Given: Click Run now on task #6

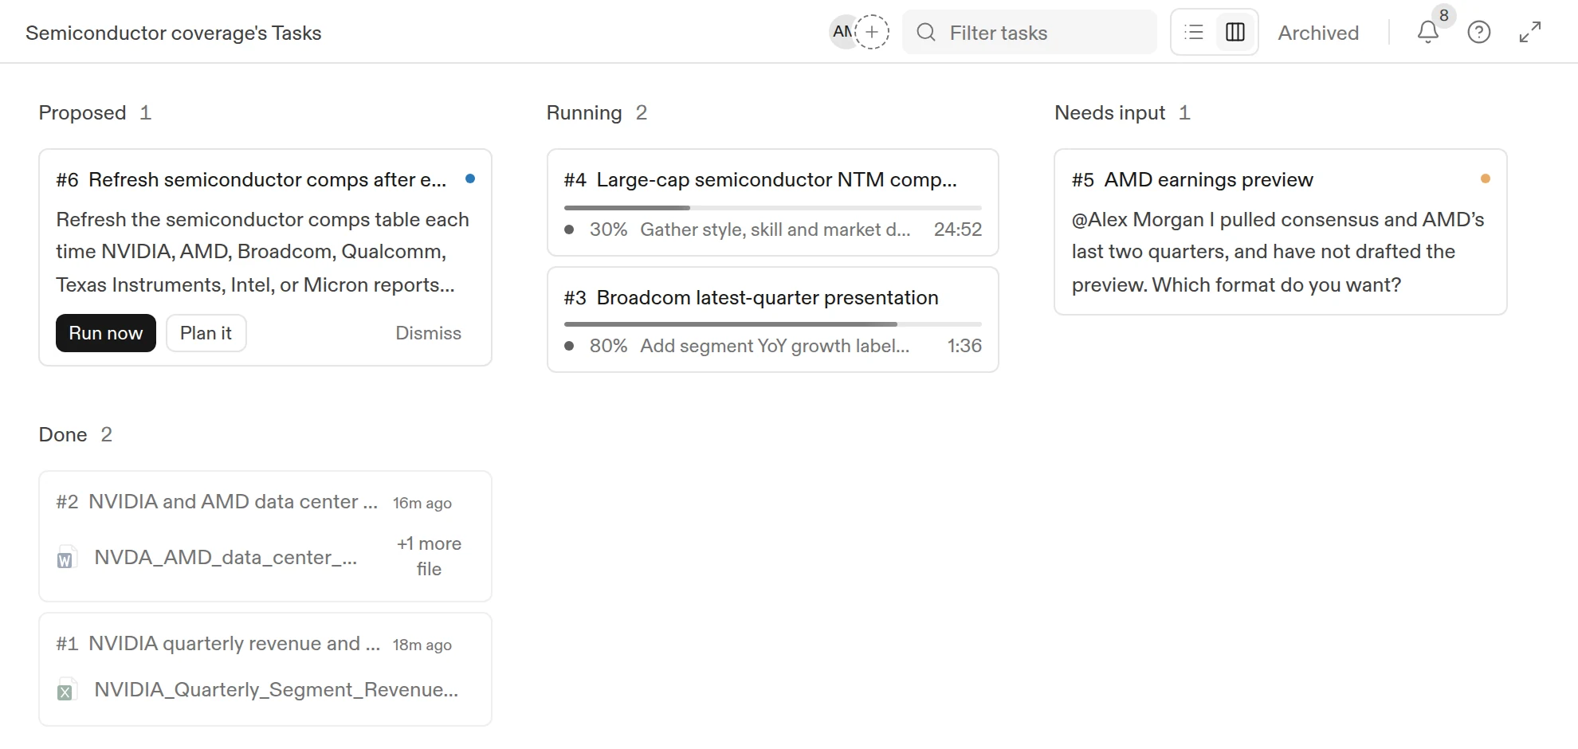Looking at the screenshot, I should (106, 333).
